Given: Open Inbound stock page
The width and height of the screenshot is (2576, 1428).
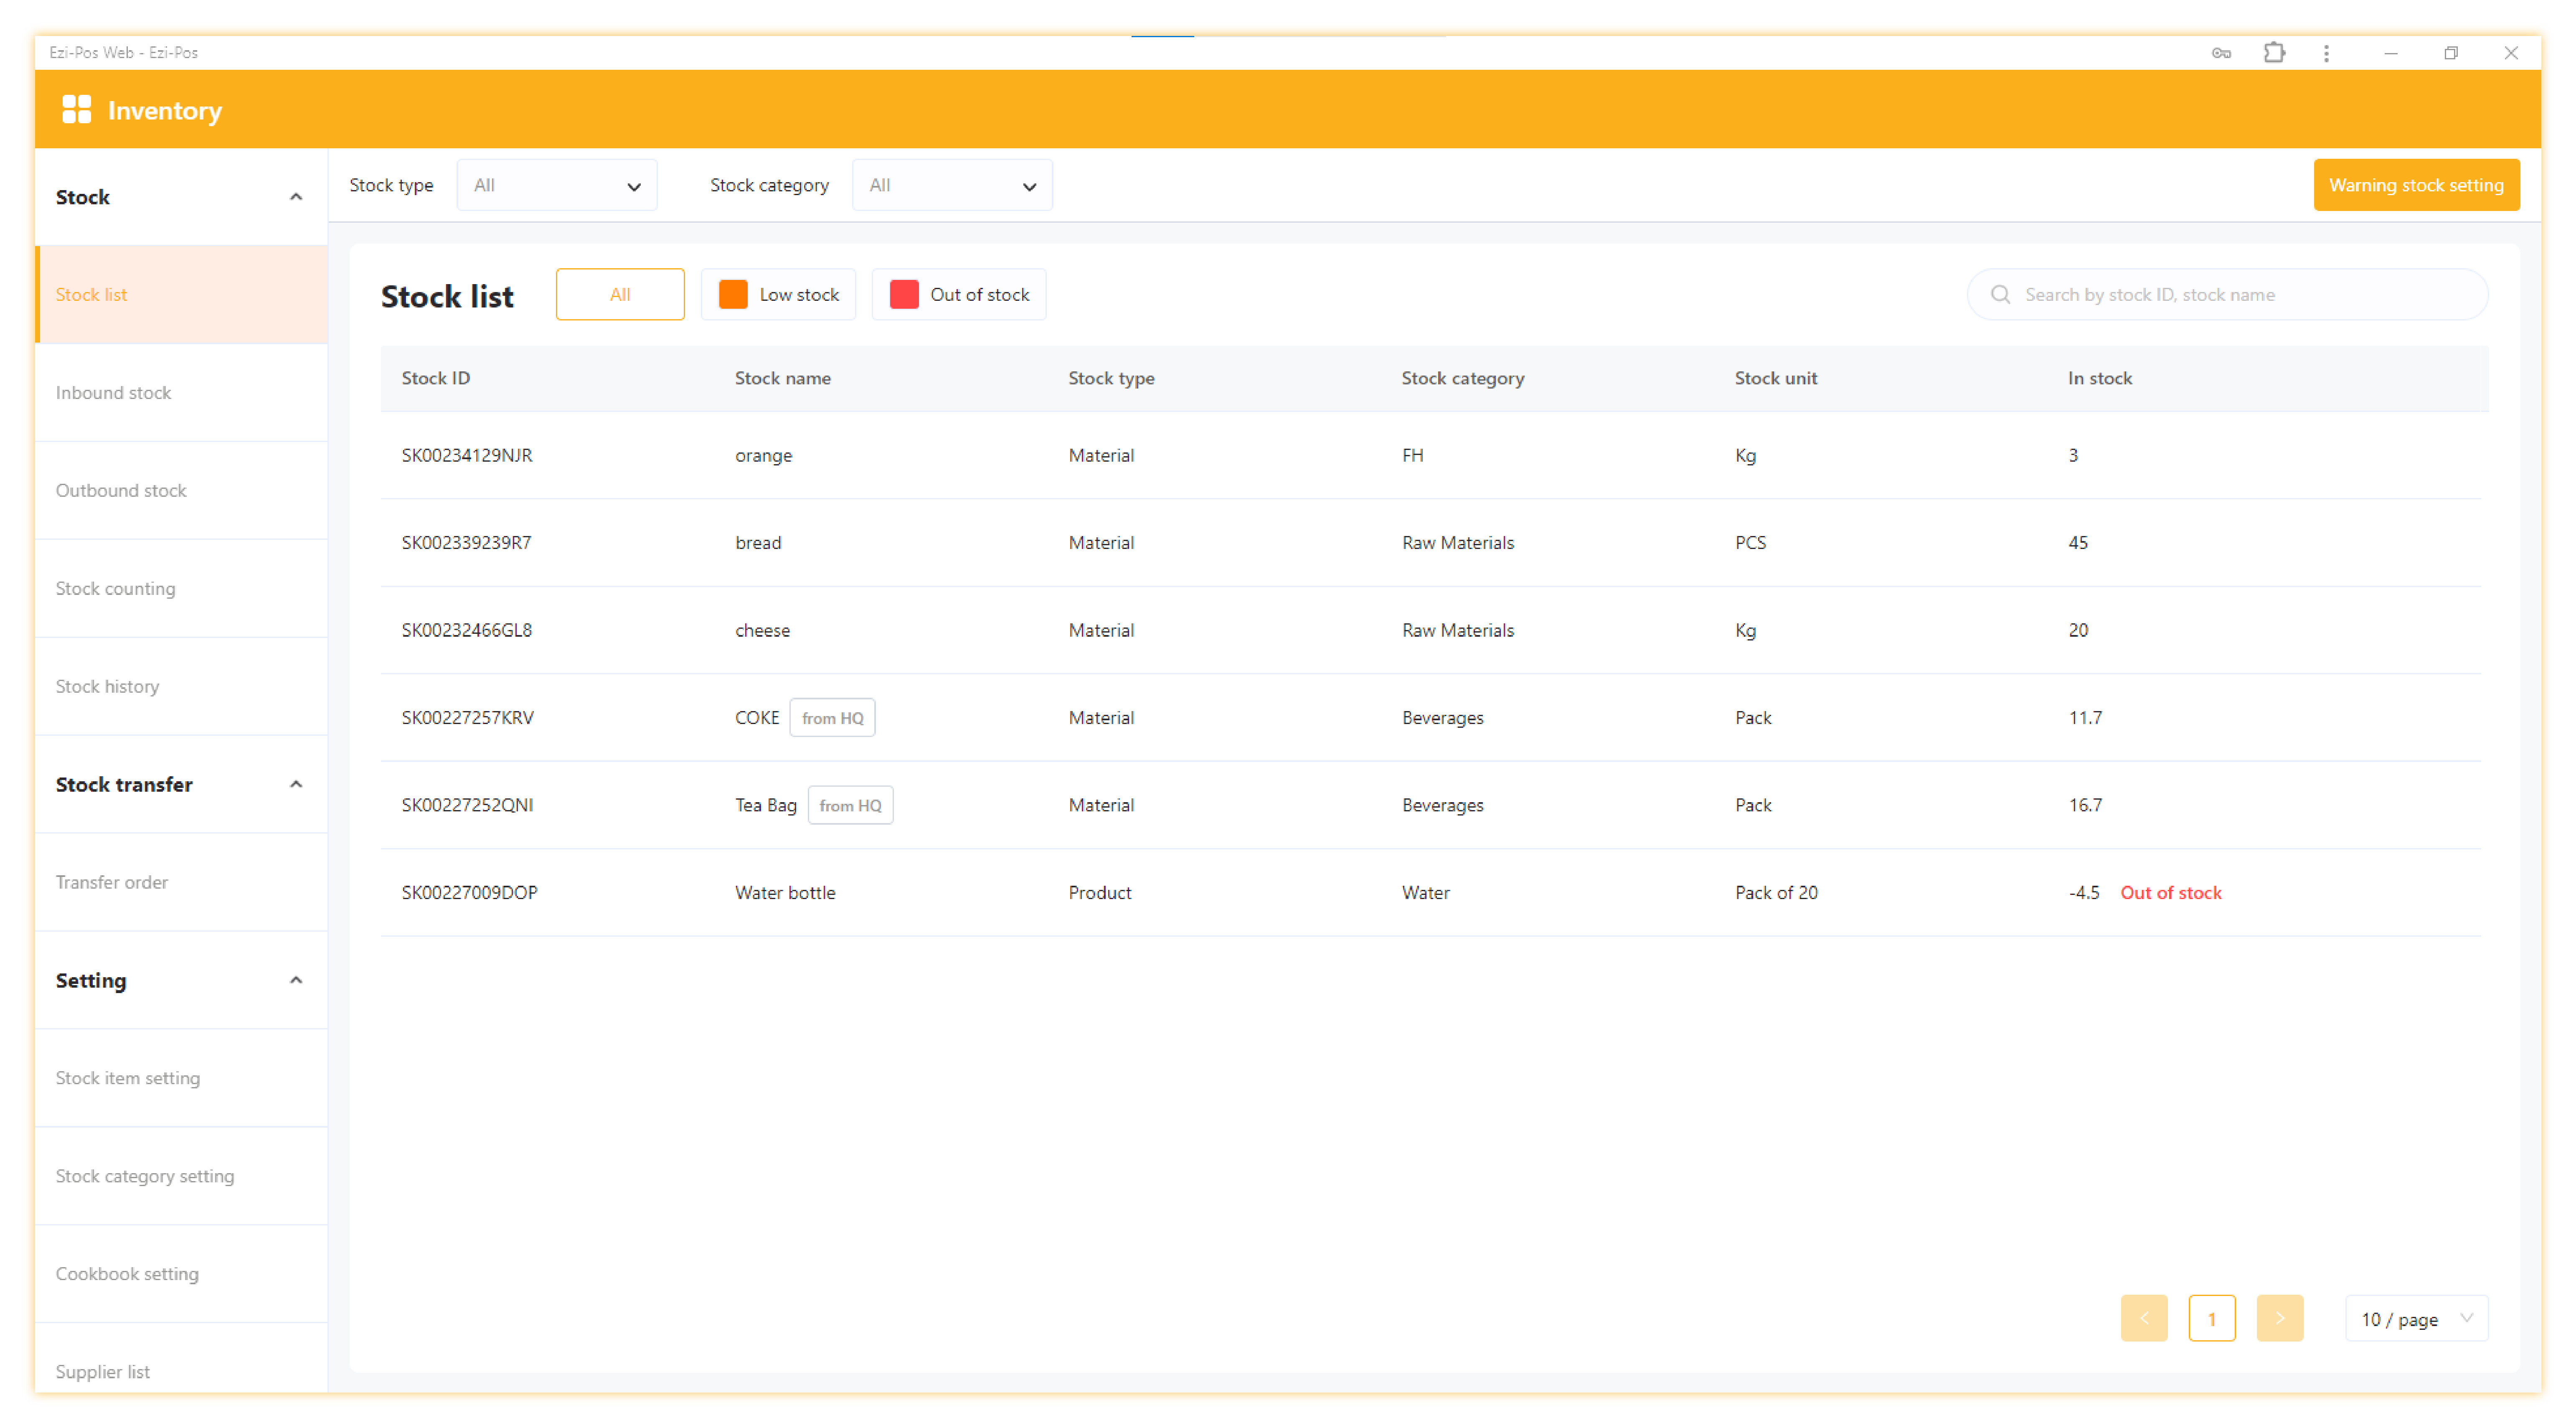Looking at the screenshot, I should 181,393.
